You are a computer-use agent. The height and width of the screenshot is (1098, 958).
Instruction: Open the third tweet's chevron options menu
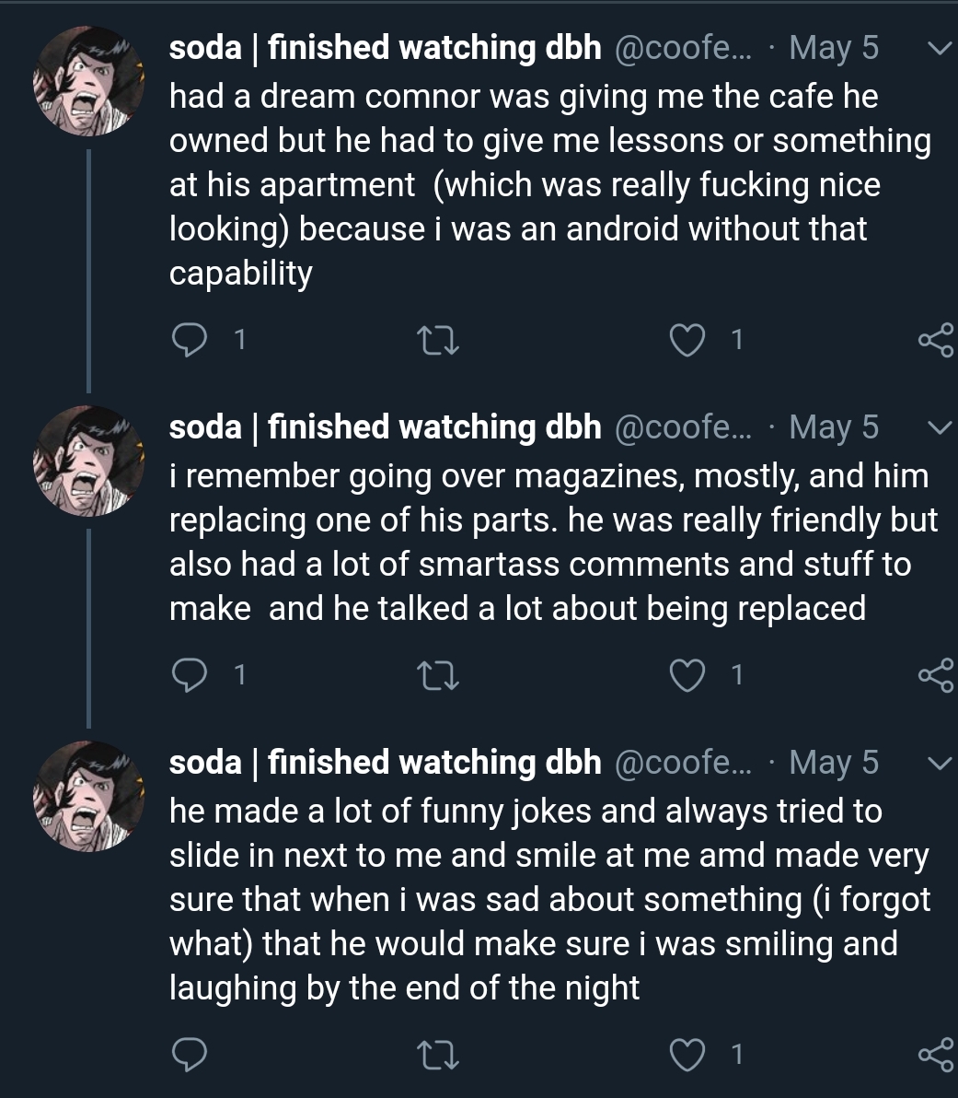pos(937,763)
